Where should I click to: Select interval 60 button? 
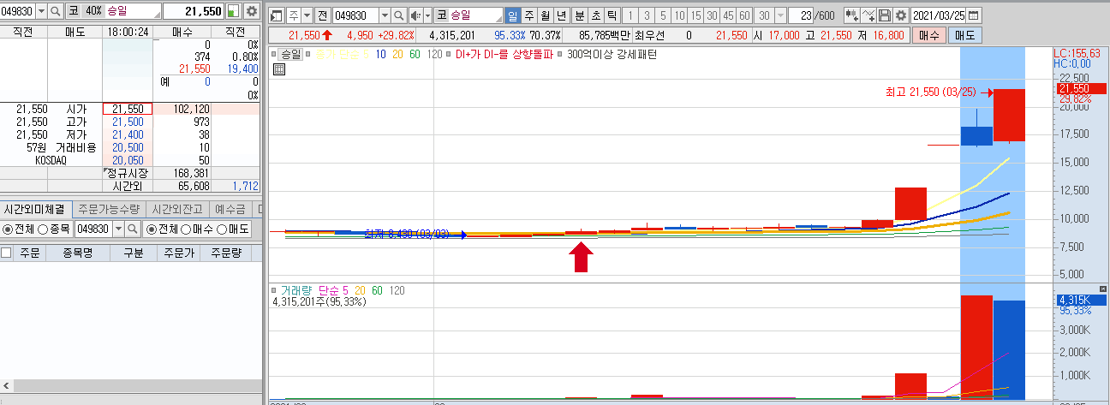point(744,15)
